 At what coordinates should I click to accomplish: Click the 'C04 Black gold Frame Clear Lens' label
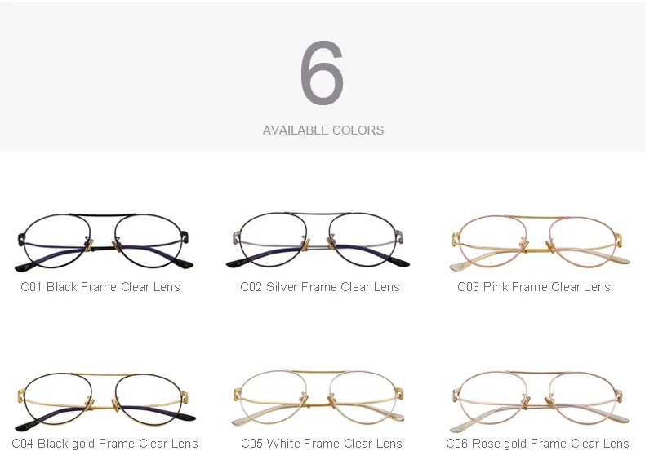pos(105,444)
